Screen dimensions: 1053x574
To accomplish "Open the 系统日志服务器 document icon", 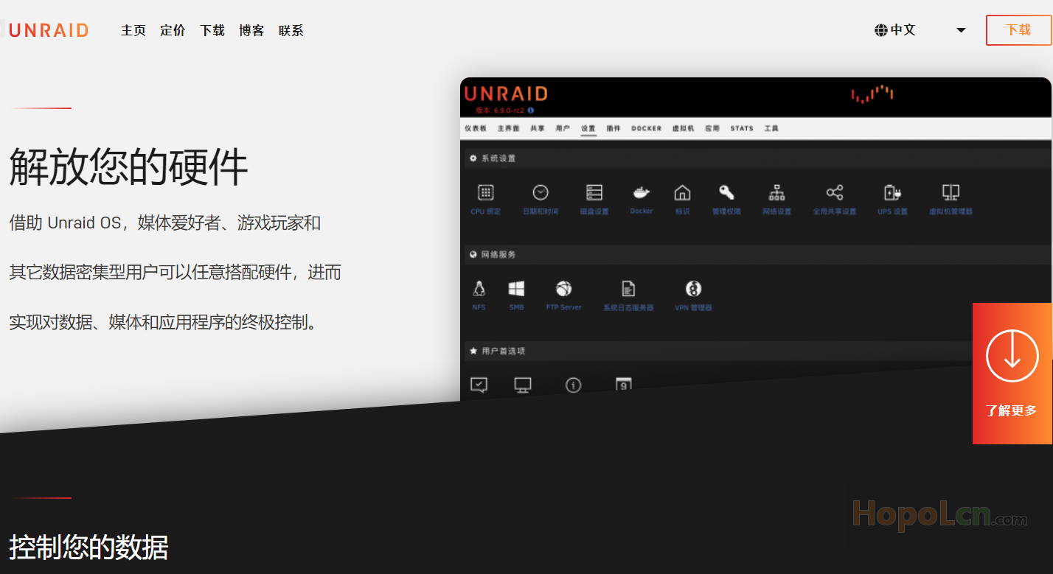I will click(x=628, y=288).
